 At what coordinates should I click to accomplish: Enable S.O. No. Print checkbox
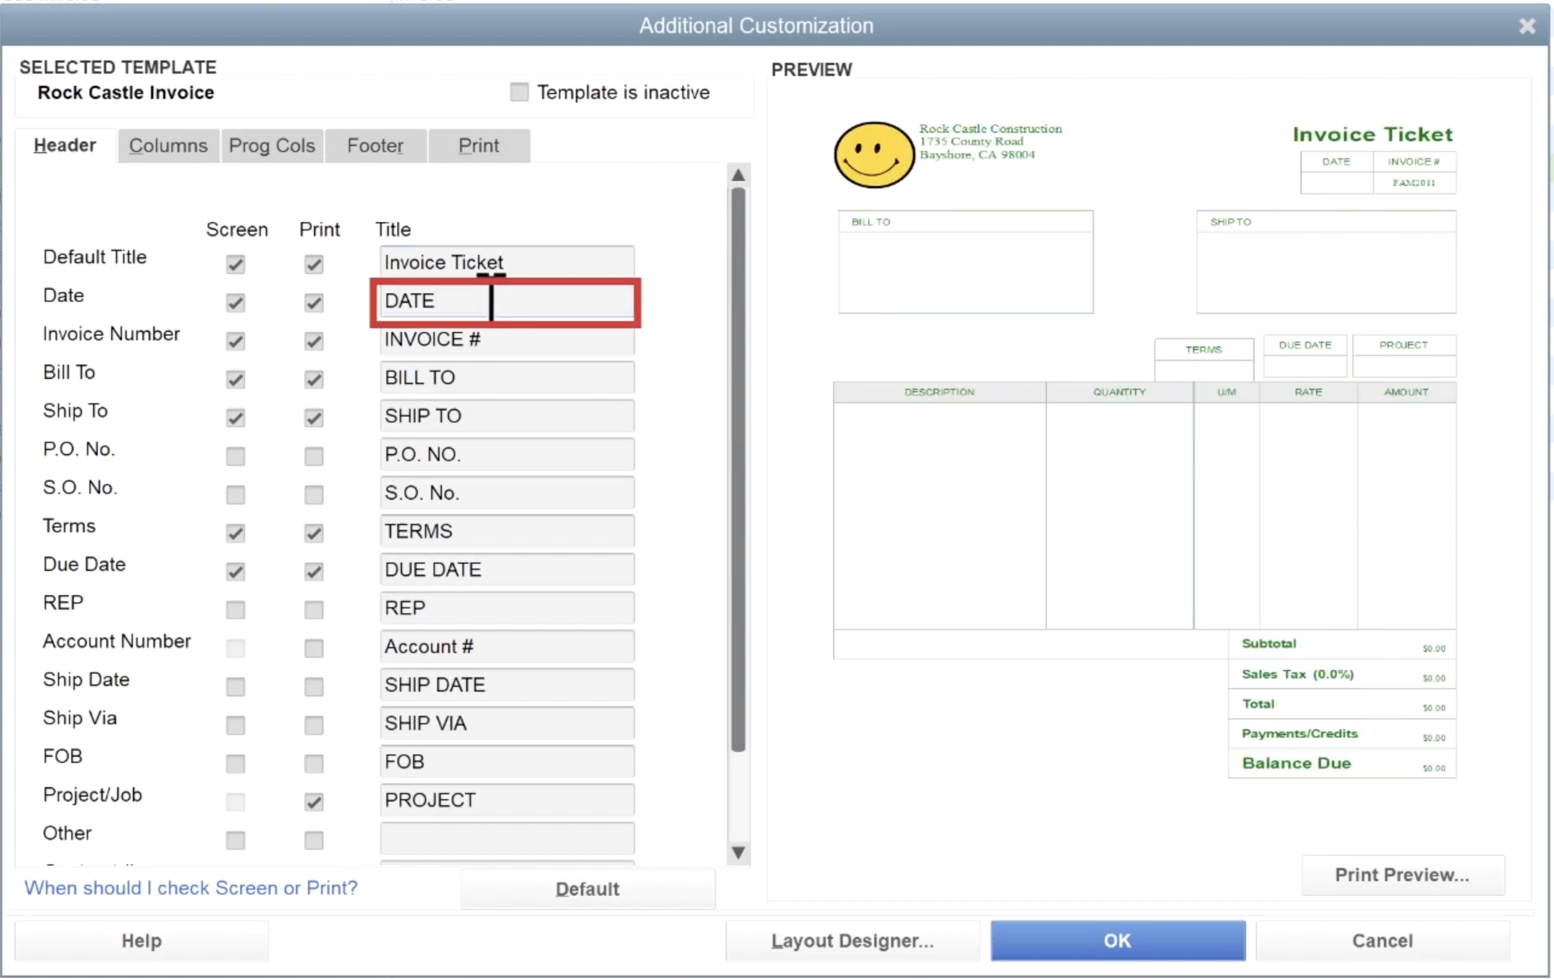coord(314,494)
